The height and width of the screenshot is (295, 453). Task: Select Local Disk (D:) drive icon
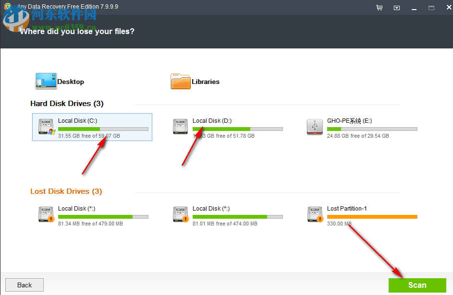click(x=180, y=127)
